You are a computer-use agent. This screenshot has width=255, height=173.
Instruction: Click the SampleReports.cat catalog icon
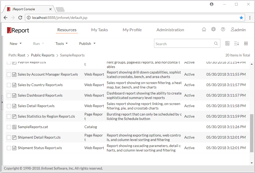[14, 127]
